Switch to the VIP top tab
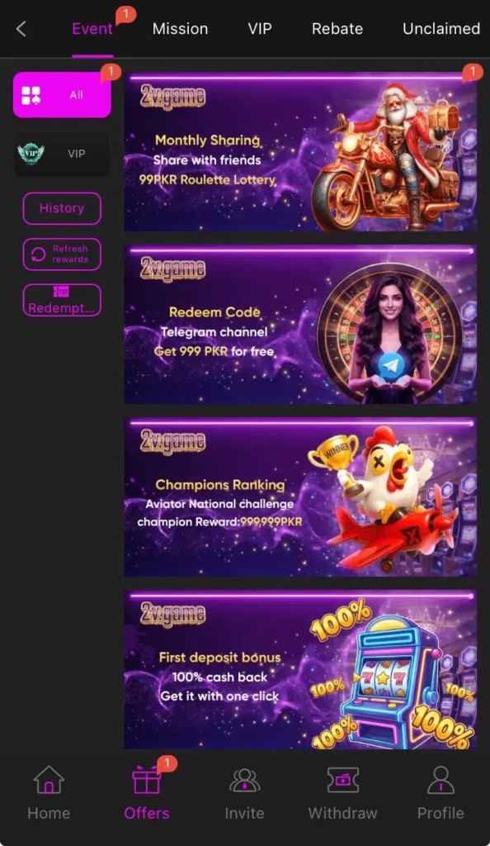The width and height of the screenshot is (490, 846). [260, 29]
